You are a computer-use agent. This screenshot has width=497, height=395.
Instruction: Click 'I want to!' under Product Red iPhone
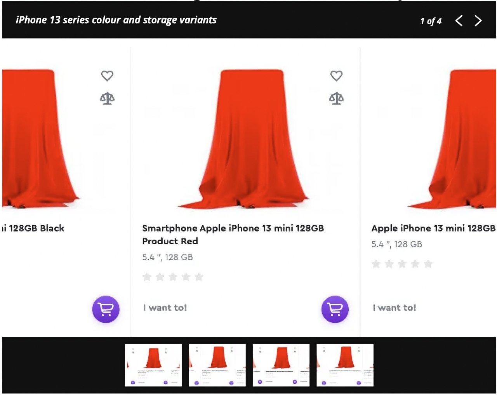click(165, 308)
